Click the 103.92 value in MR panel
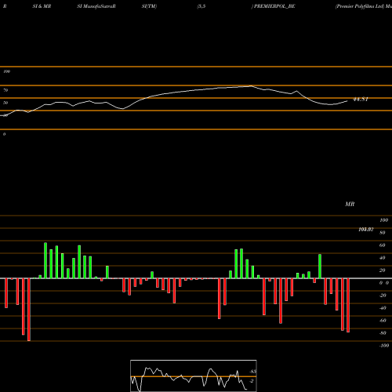Viewport: 392px width, 392px height. pos(366,230)
